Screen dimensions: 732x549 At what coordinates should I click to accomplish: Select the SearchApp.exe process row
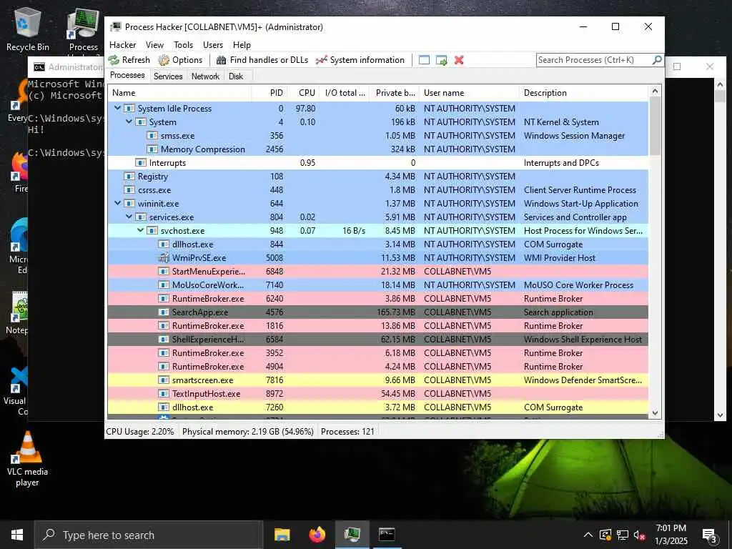click(378, 312)
